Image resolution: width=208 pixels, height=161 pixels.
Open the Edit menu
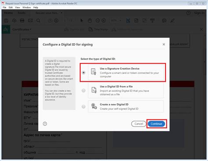coord(11,7)
